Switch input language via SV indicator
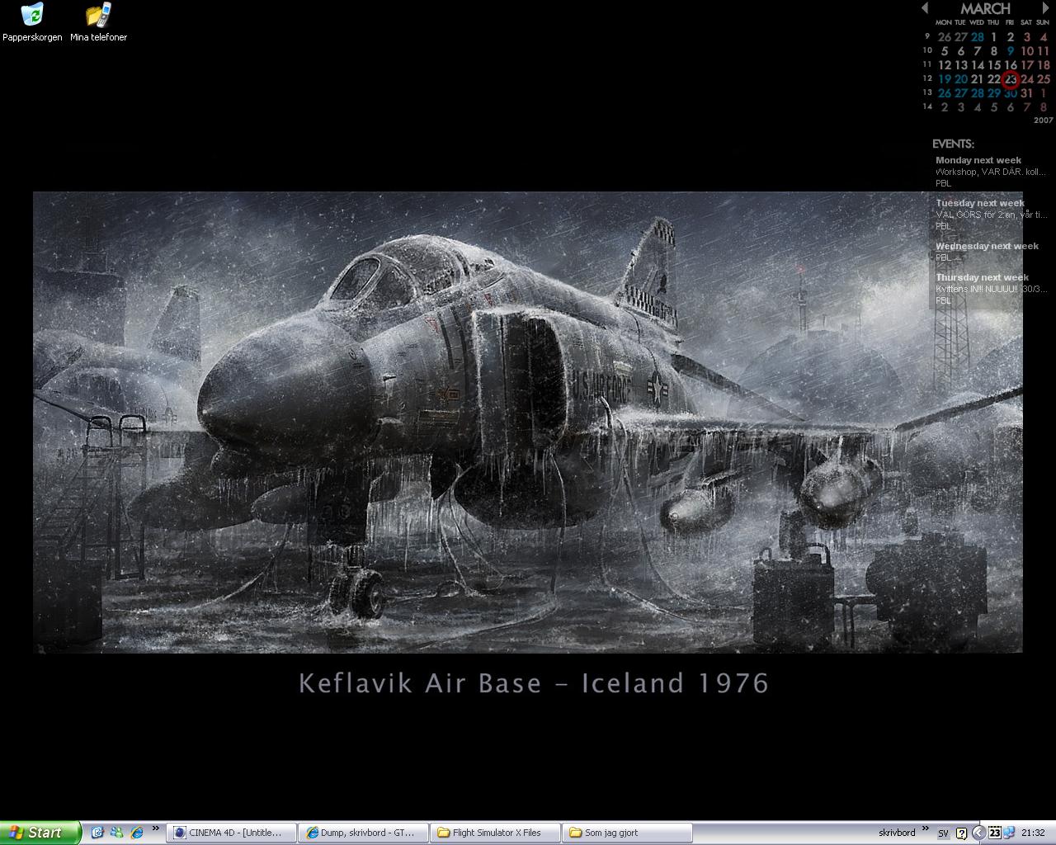The image size is (1056, 845). click(x=943, y=833)
